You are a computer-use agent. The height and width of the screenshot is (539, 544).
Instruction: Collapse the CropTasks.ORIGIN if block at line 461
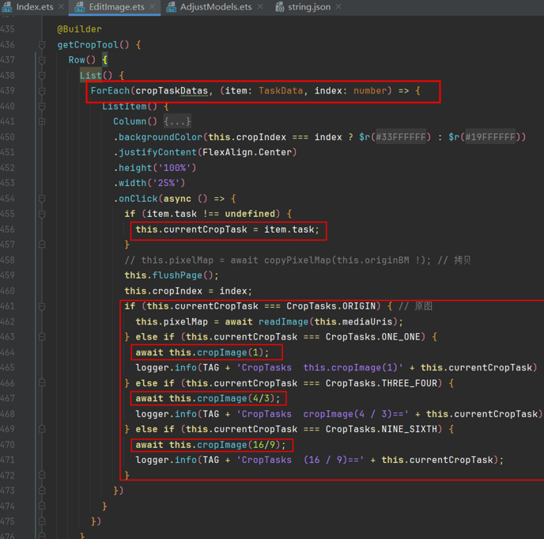tap(42, 306)
